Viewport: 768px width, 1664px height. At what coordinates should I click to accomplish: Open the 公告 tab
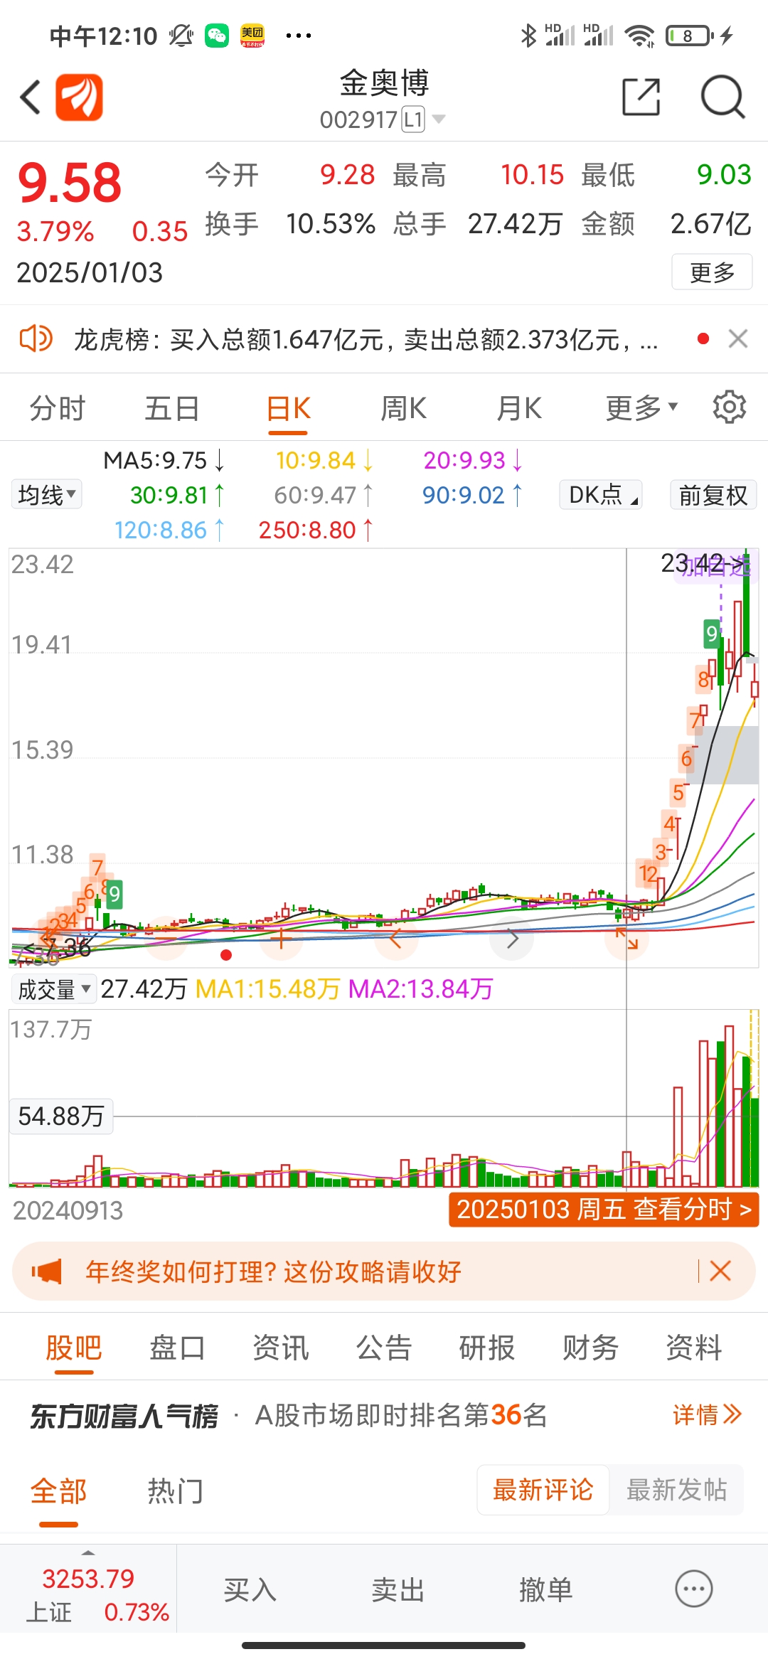click(x=384, y=1348)
